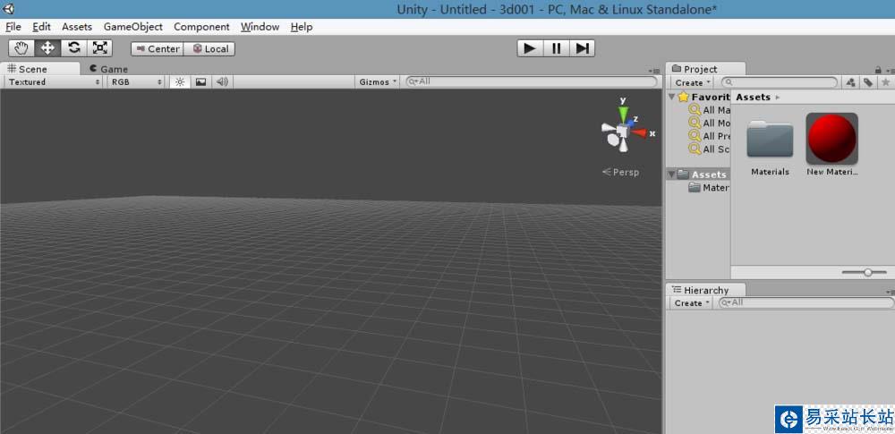Open the Textured draw mode dropdown
This screenshot has width=895, height=434.
pos(55,81)
